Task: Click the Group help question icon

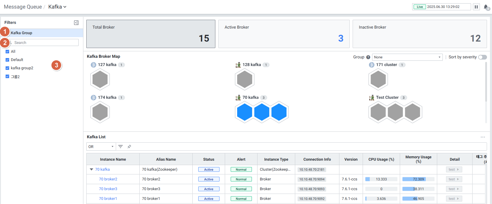Action: [368, 57]
